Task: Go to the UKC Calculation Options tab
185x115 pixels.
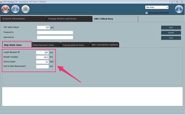Action: pos(105,45)
